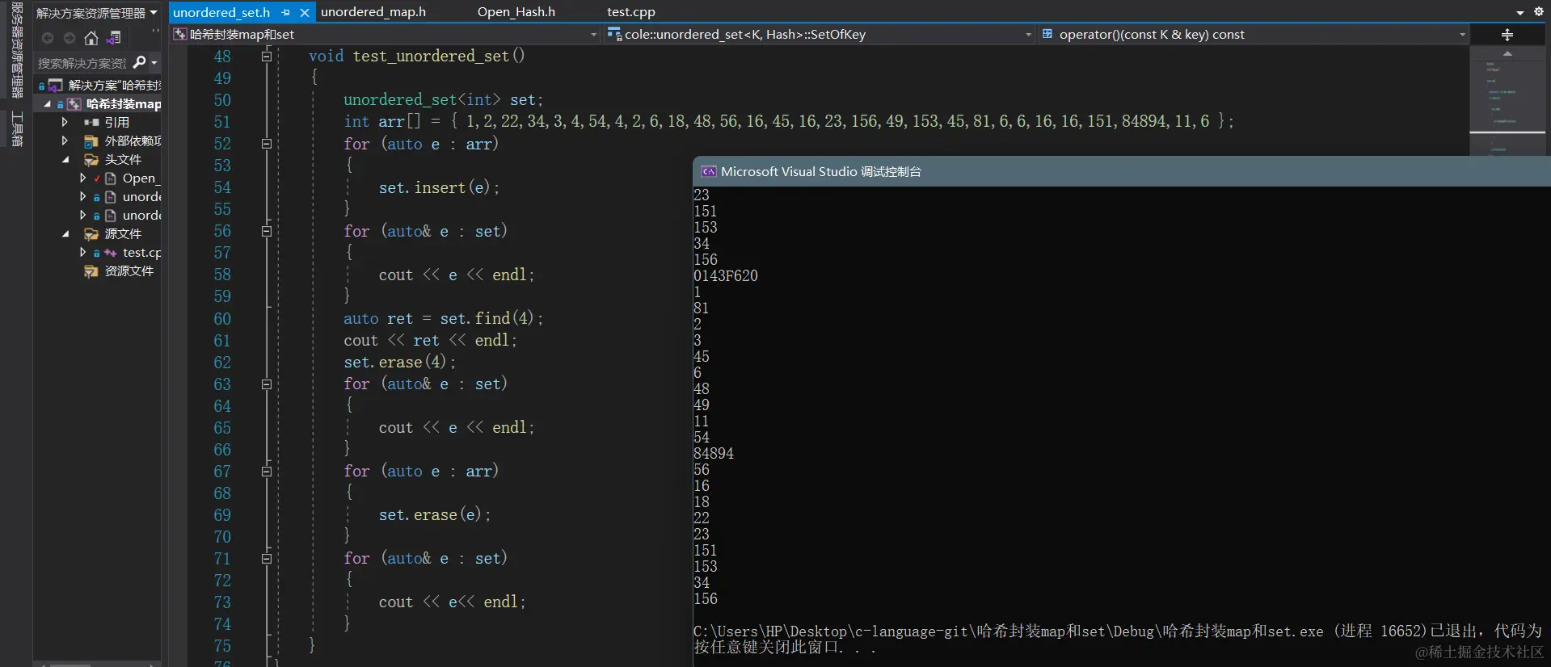The height and width of the screenshot is (667, 1551).
Task: Collapse the test_unordered_set function at line 48
Action: click(x=266, y=56)
